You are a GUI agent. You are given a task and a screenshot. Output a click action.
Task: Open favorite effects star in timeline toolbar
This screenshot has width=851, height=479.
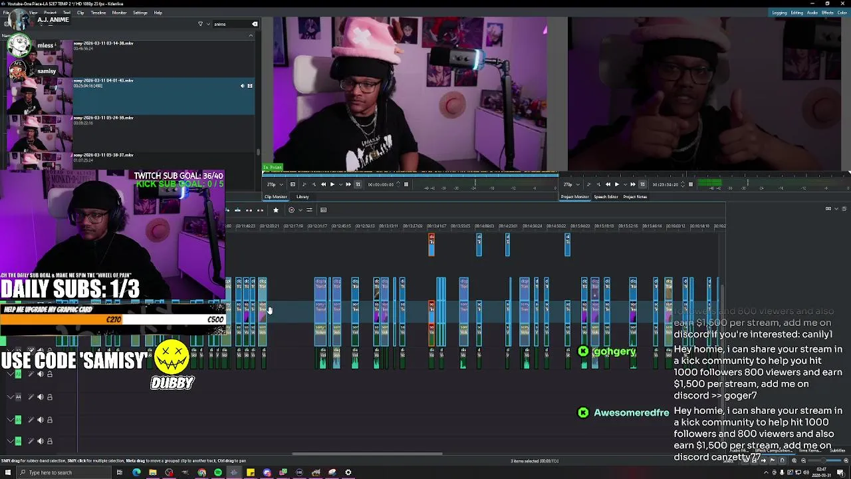(x=276, y=210)
